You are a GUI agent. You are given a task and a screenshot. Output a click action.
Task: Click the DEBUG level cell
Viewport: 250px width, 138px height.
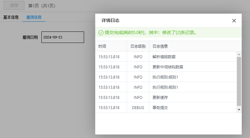pyautogui.click(x=138, y=107)
